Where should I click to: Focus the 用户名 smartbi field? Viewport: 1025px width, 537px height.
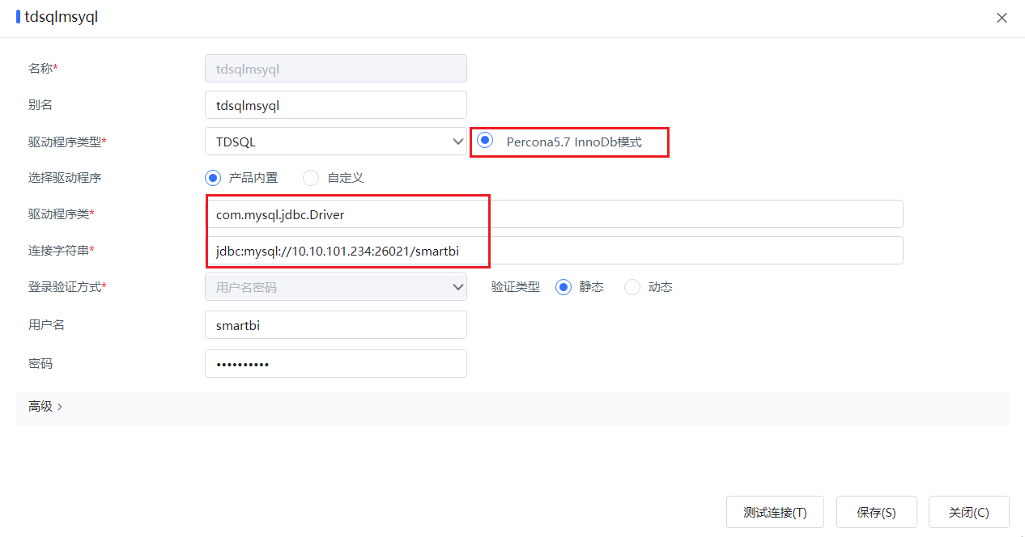[x=336, y=325]
